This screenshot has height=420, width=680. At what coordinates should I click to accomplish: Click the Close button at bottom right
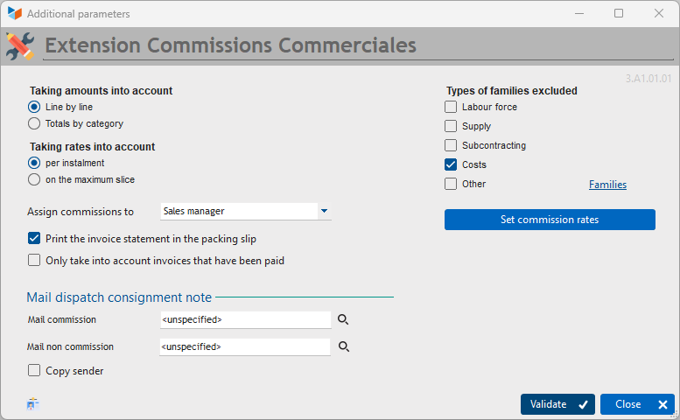pos(637,404)
